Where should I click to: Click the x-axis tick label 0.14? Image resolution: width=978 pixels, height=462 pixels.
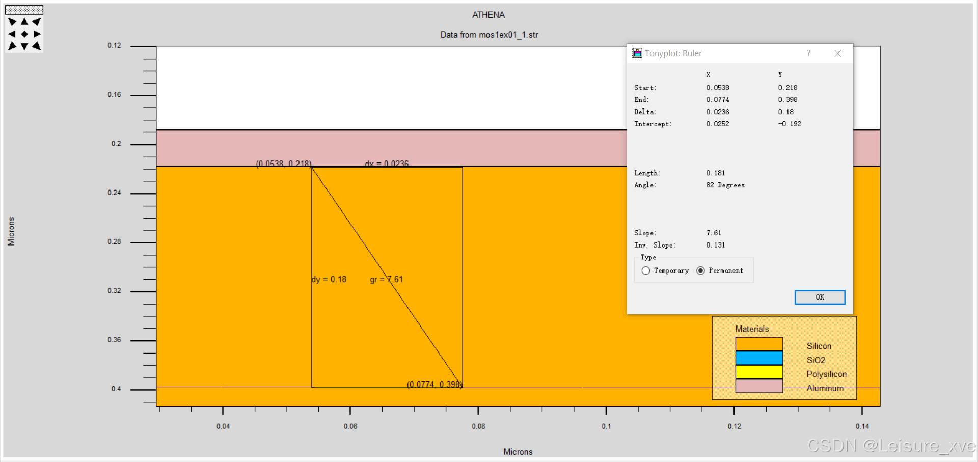(862, 426)
